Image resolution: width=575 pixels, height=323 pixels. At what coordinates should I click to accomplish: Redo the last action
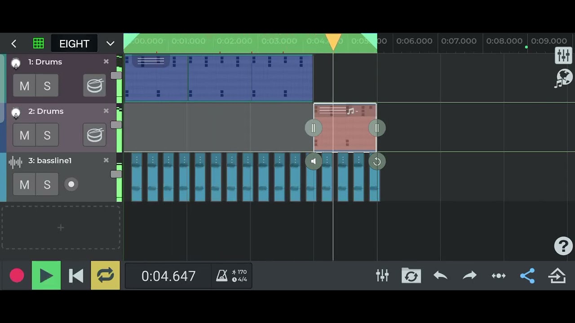coord(469,275)
